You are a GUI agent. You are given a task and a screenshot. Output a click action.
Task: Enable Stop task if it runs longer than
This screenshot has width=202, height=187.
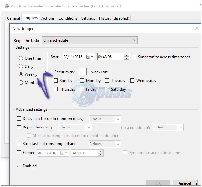click(x=19, y=144)
